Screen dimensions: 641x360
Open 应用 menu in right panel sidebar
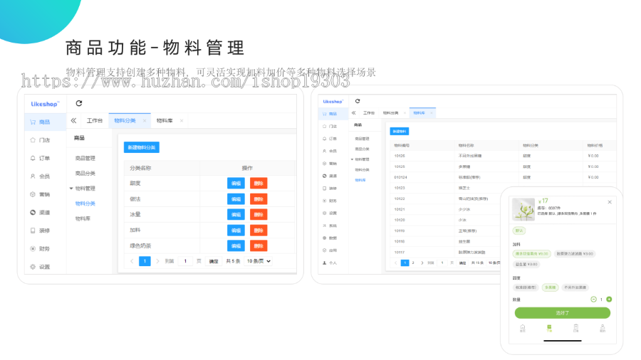pyautogui.click(x=330, y=250)
